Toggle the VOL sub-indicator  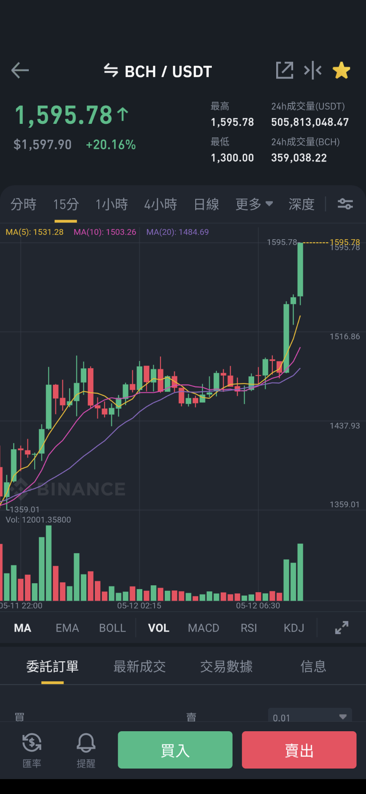coord(159,628)
